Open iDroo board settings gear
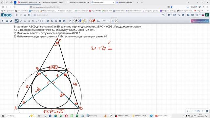The width and height of the screenshot is (210, 118). coord(183,15)
